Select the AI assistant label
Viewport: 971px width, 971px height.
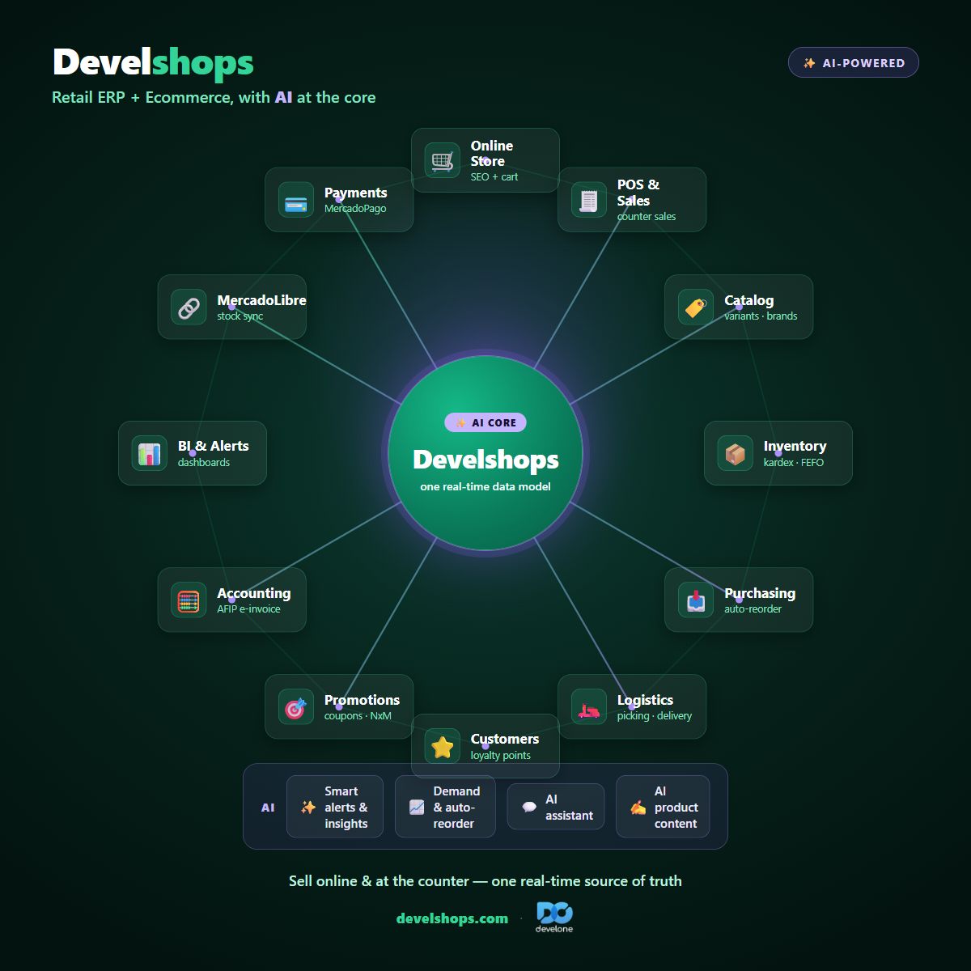coord(569,807)
